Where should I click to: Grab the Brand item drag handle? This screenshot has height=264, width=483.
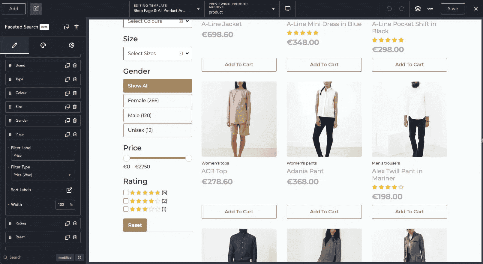coord(10,65)
